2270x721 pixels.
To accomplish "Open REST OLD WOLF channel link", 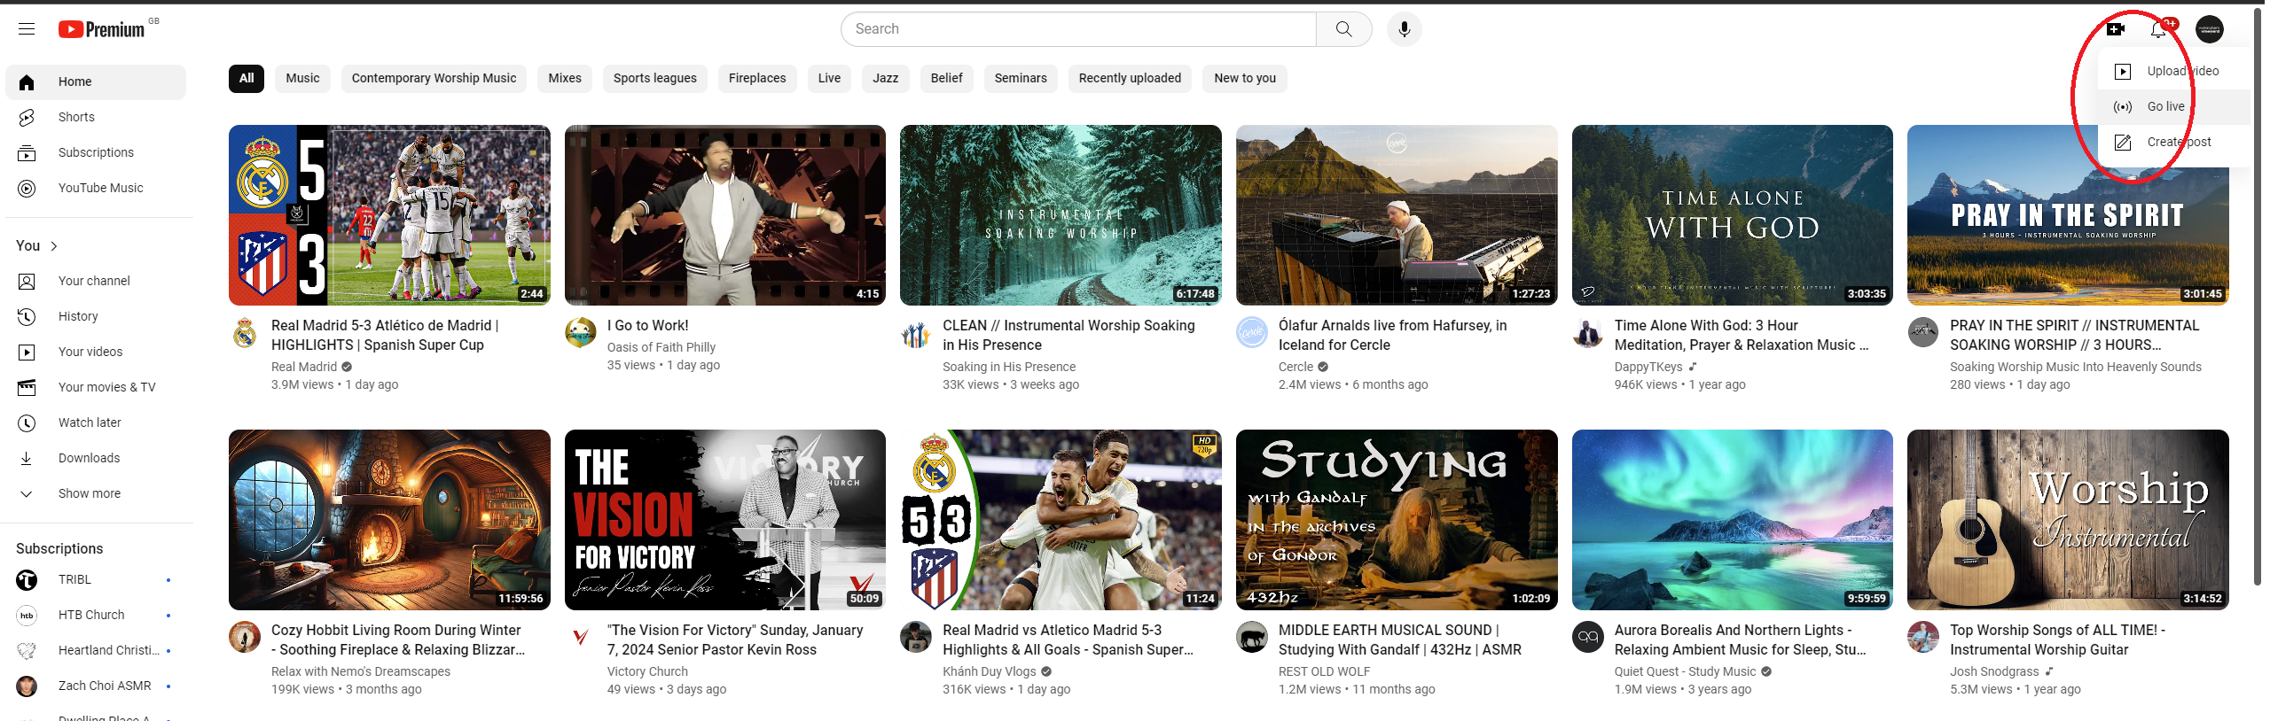I will 1324,671.
